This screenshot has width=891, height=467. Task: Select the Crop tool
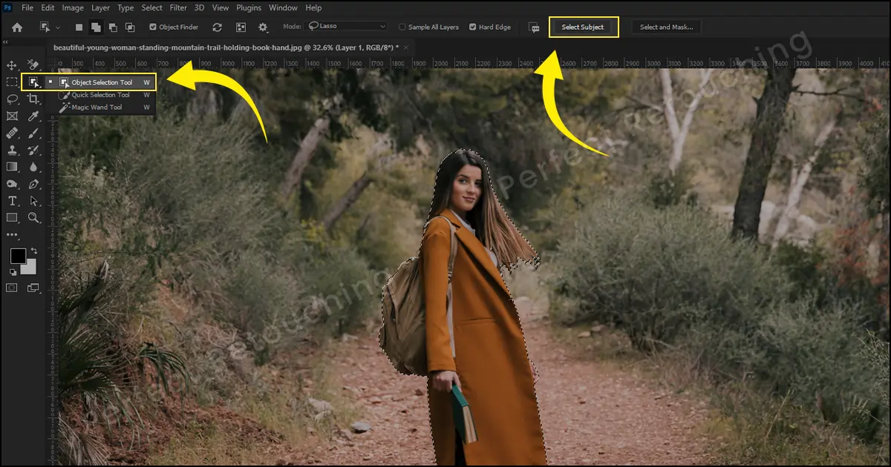point(33,99)
